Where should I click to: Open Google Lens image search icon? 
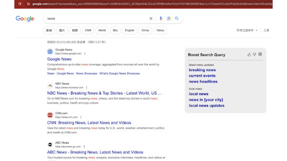tap(169, 18)
